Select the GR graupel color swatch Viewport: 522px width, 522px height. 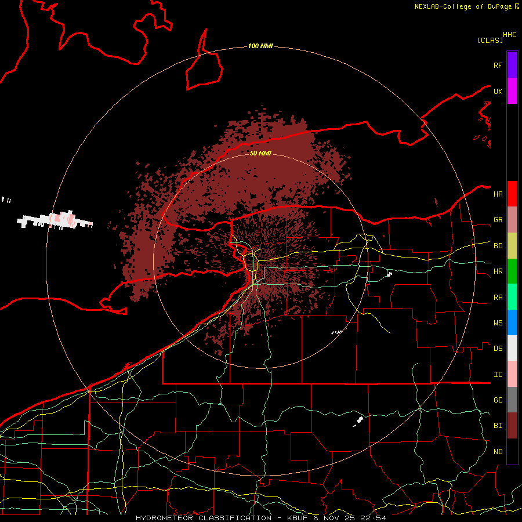tap(512, 220)
